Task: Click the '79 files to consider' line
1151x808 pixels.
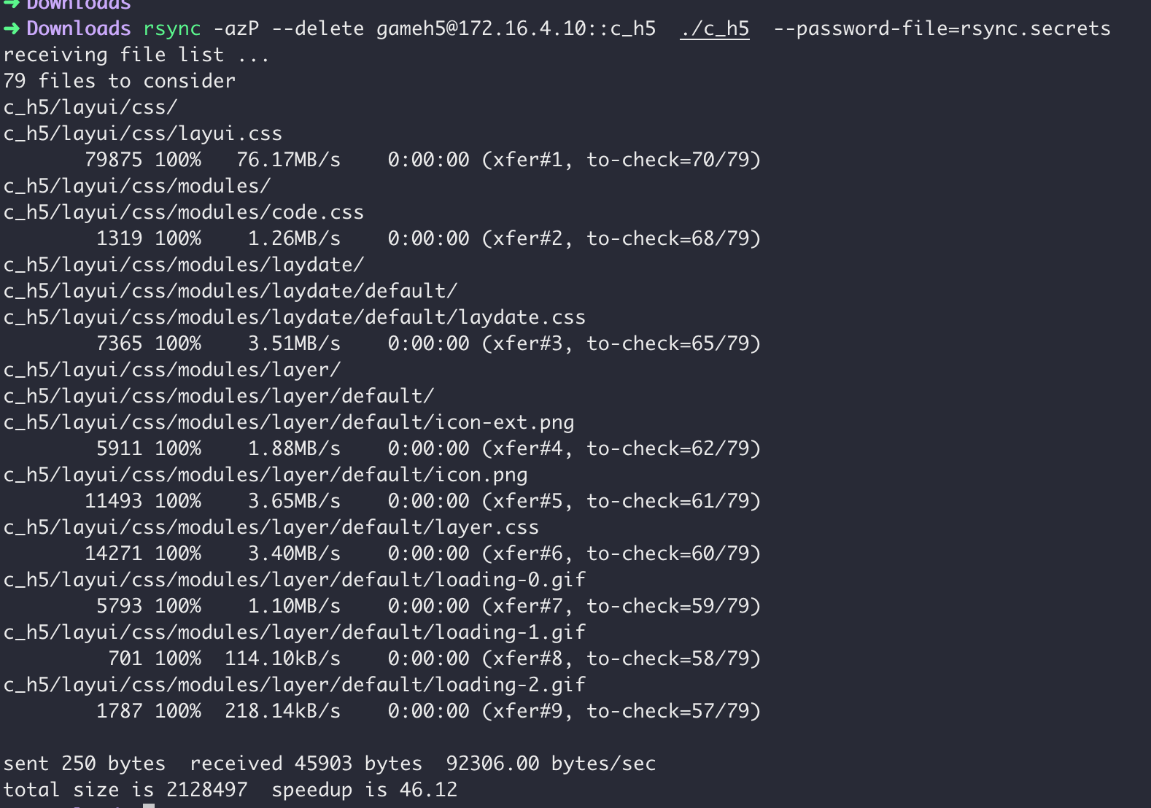Action: pyautogui.click(x=120, y=81)
